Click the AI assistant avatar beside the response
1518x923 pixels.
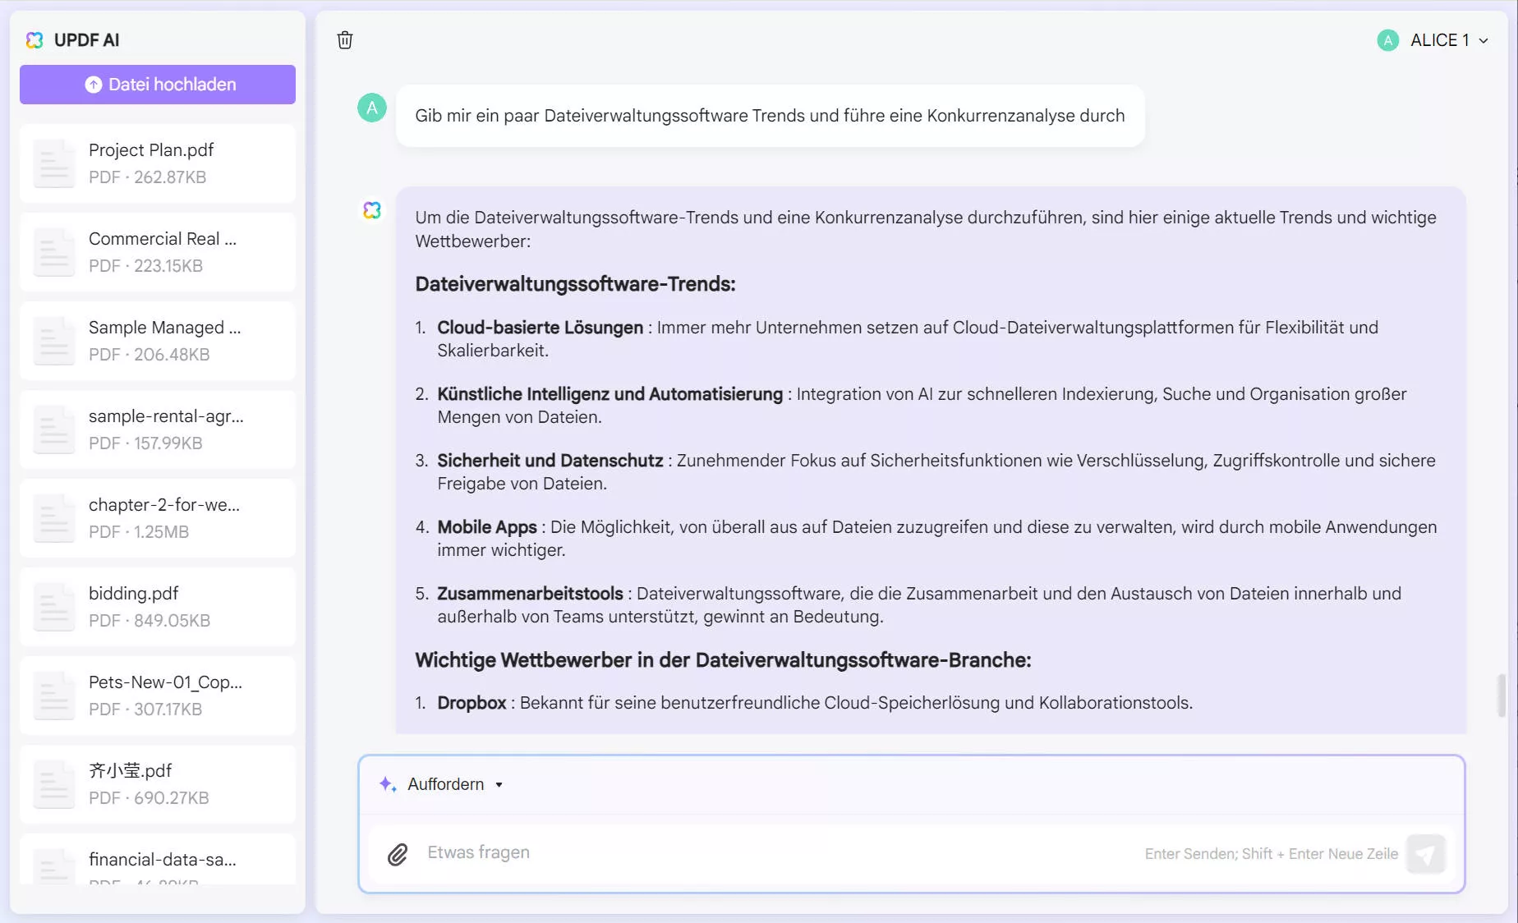(x=372, y=210)
